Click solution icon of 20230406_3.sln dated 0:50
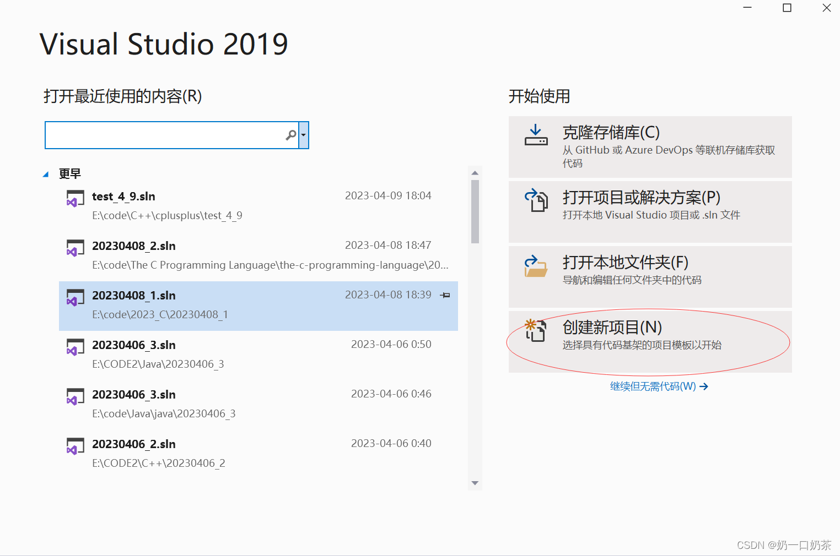Image resolution: width=840 pixels, height=556 pixels. pyautogui.click(x=76, y=347)
